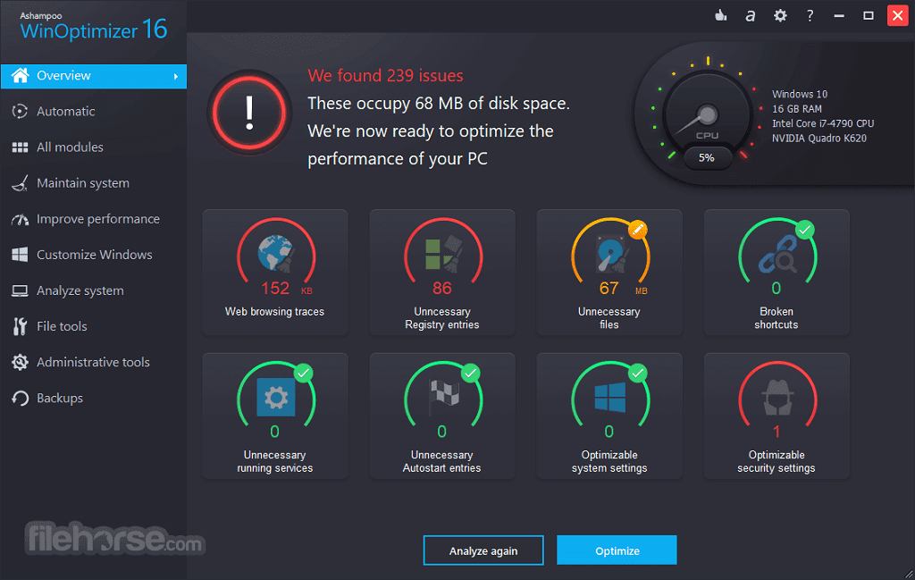The image size is (915, 580).
Task: Click the WinOptimizer 16 logo
Action: [x=93, y=27]
